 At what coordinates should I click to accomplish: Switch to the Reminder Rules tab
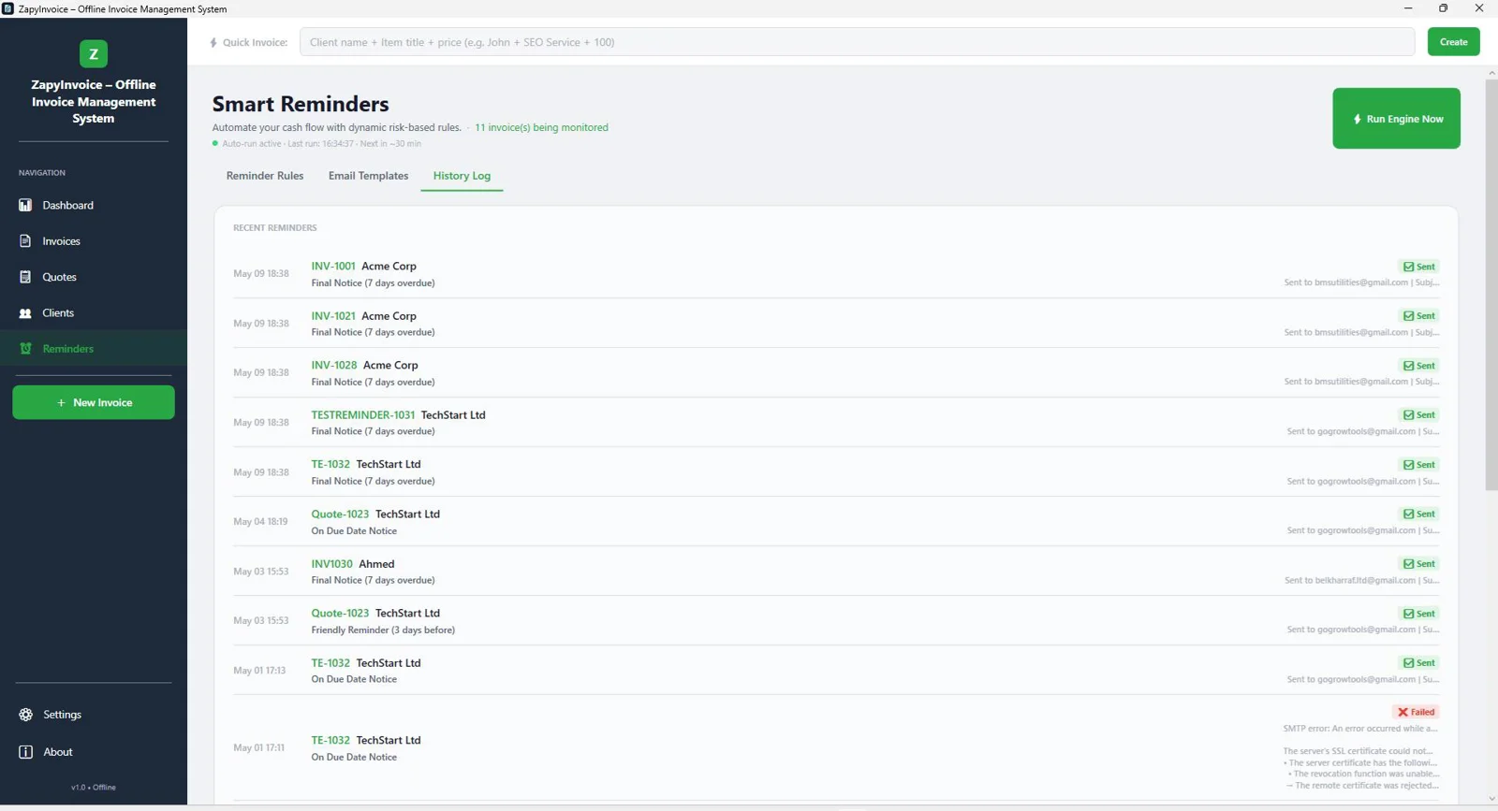coord(265,176)
